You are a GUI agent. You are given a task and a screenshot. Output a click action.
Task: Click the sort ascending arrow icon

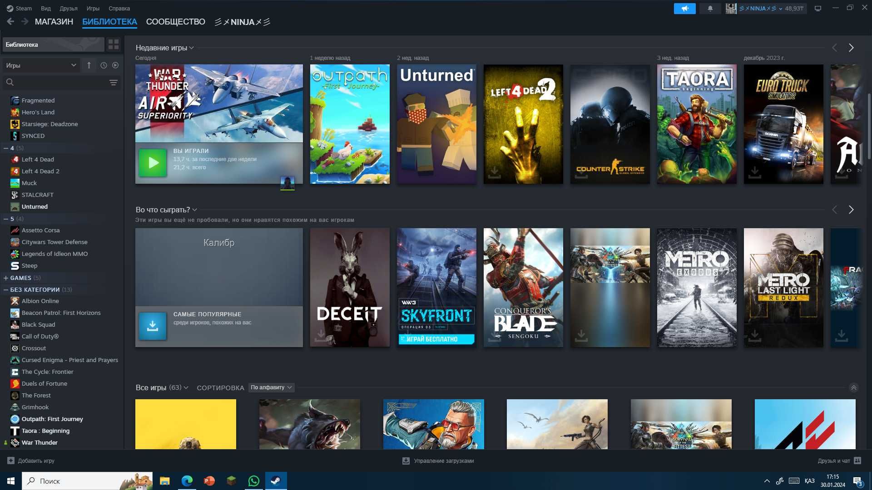(x=89, y=65)
